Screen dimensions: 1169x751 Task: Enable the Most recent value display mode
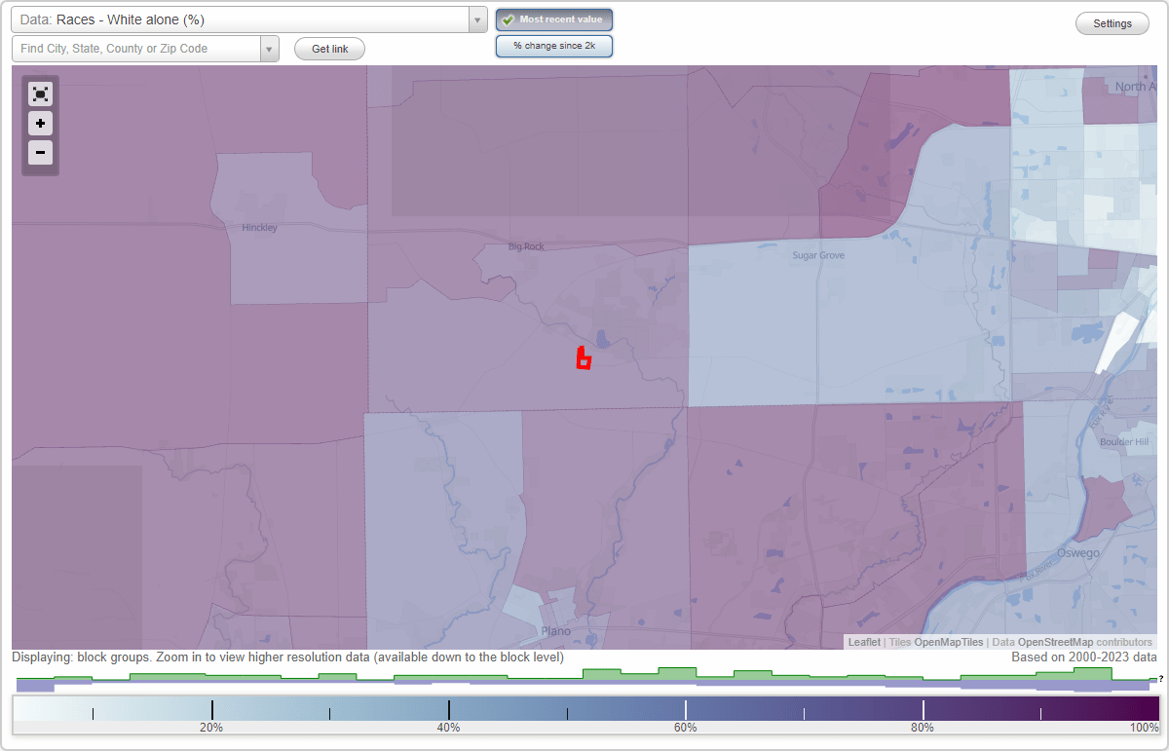tap(553, 19)
